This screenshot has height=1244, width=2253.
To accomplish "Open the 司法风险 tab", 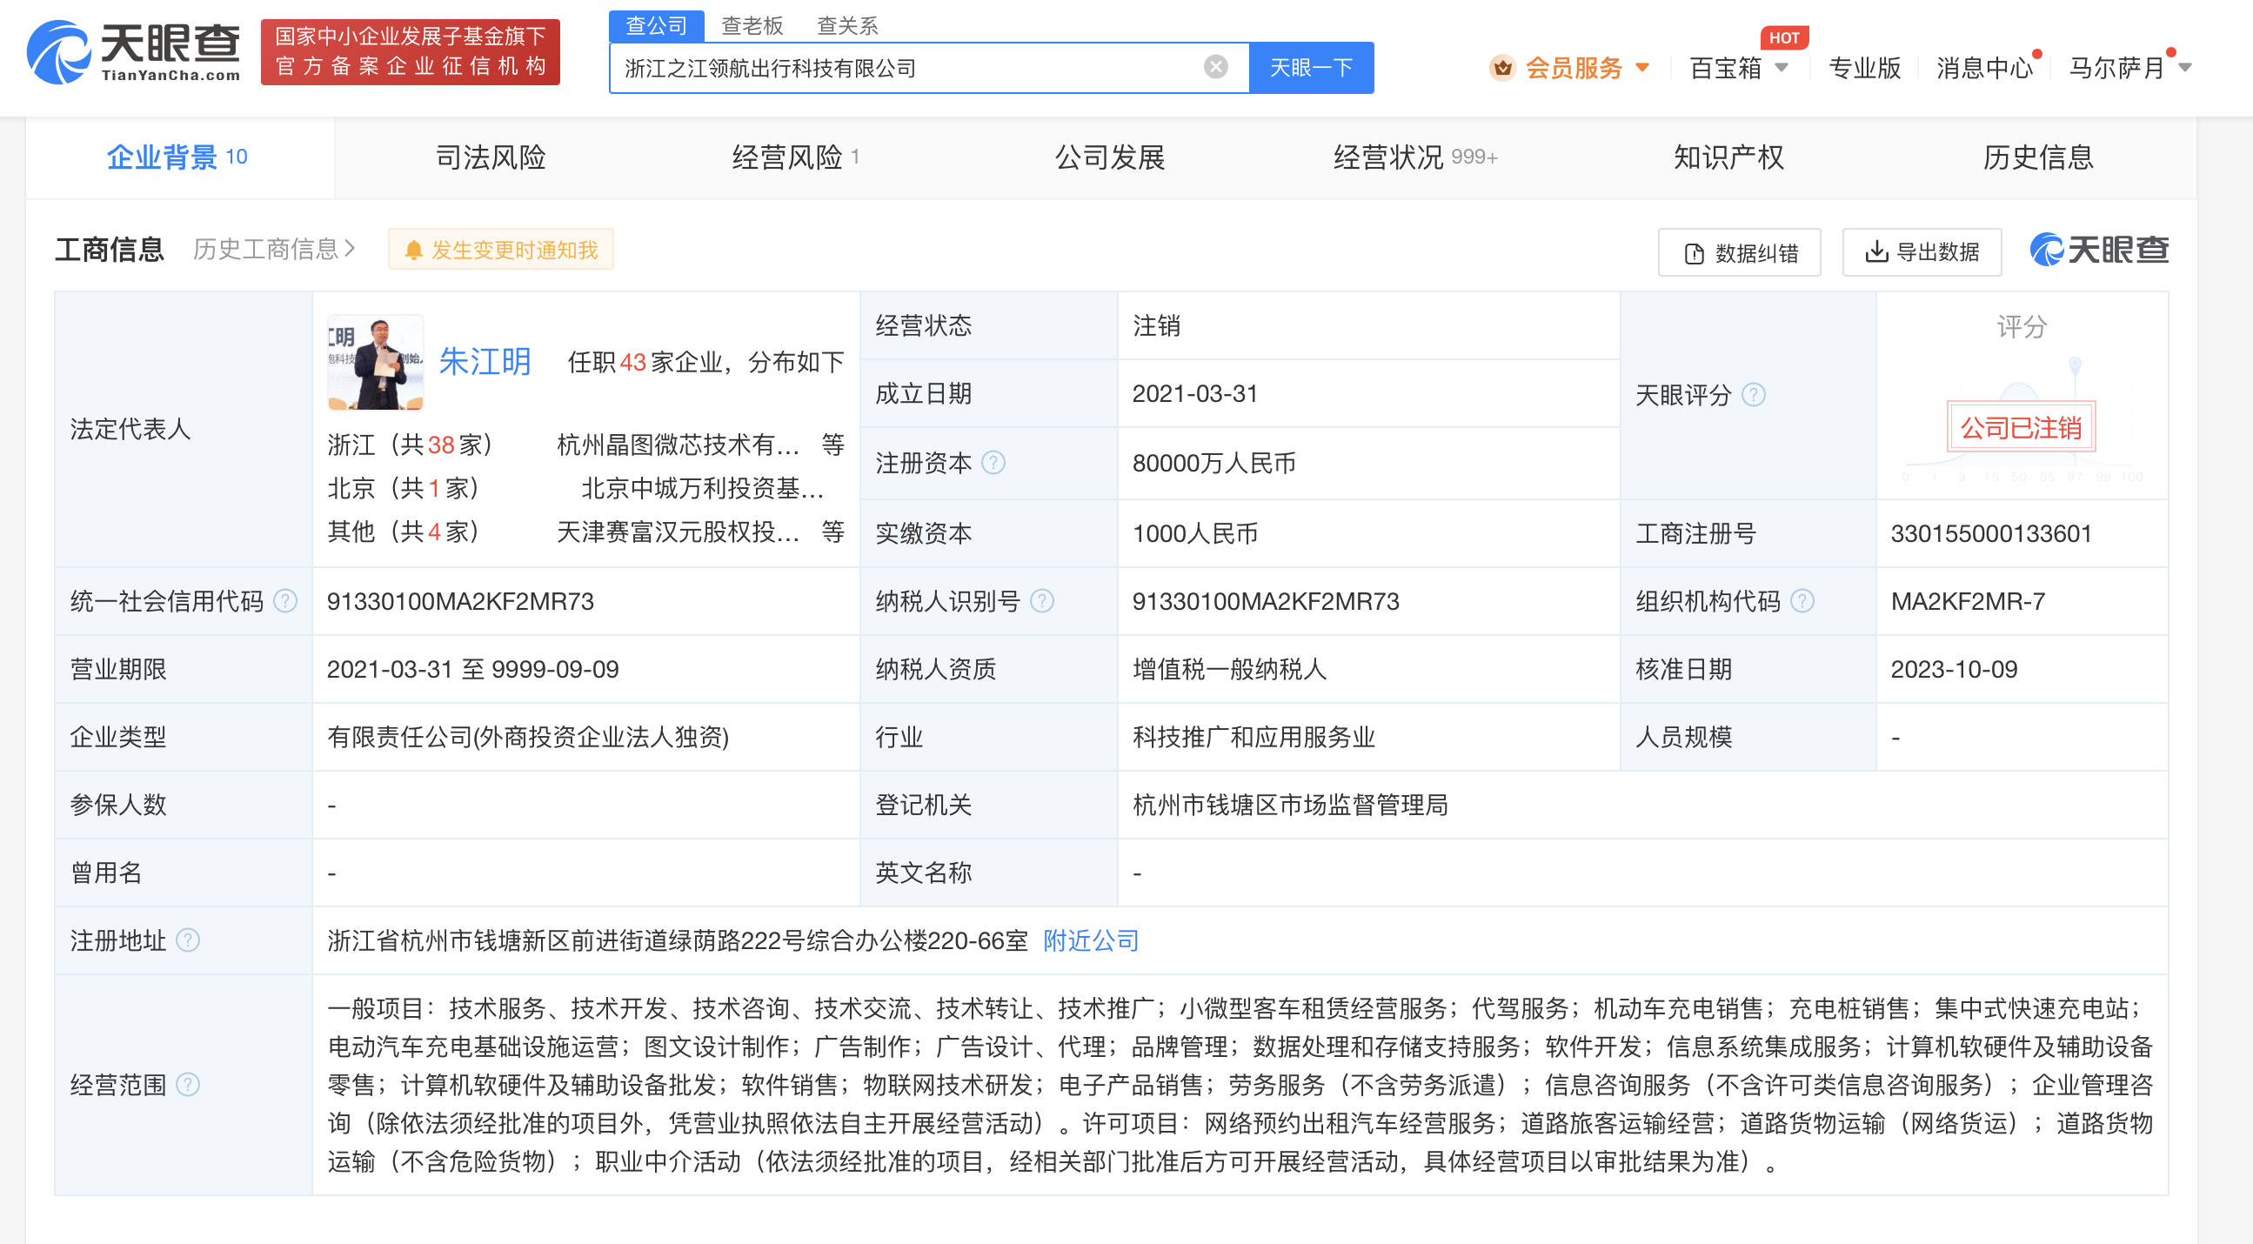I will tap(491, 157).
